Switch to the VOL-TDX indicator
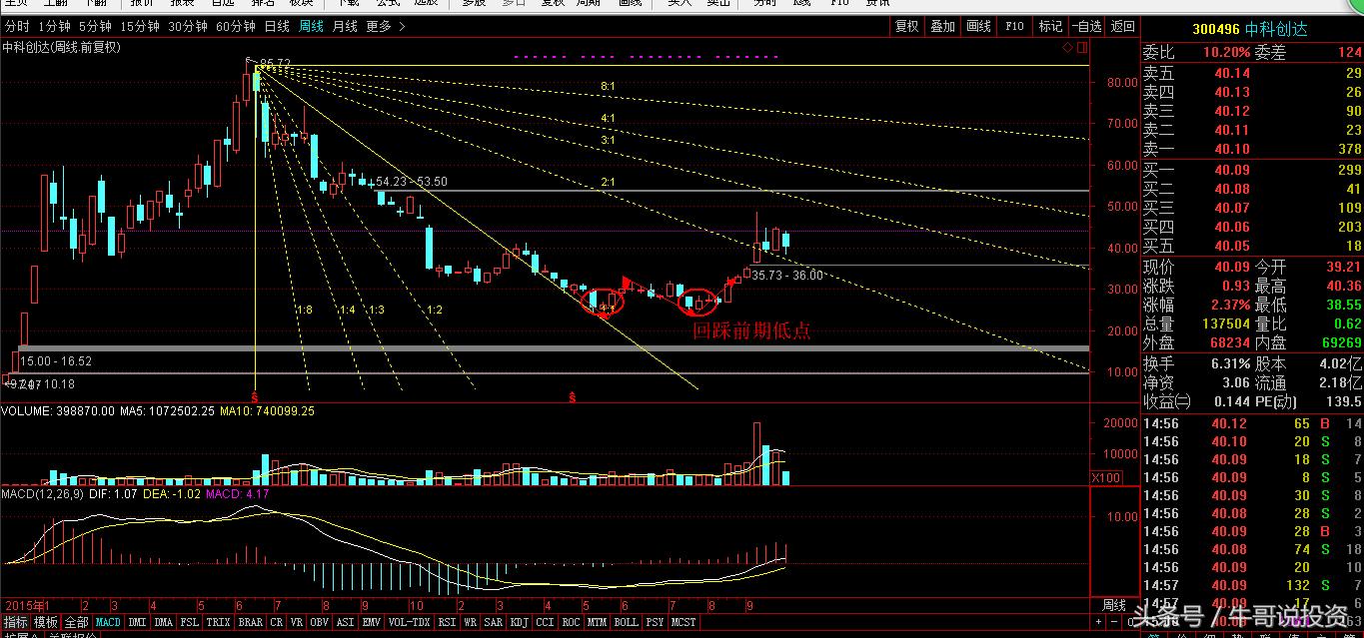 point(410,622)
